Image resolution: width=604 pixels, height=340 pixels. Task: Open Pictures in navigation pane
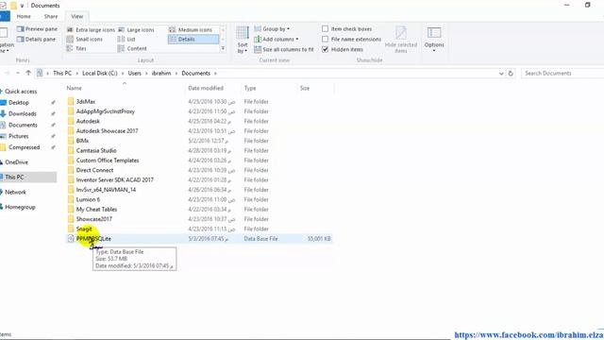click(x=19, y=136)
